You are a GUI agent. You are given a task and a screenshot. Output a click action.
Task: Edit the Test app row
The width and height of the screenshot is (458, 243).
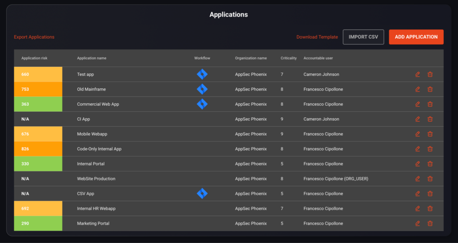tap(418, 74)
